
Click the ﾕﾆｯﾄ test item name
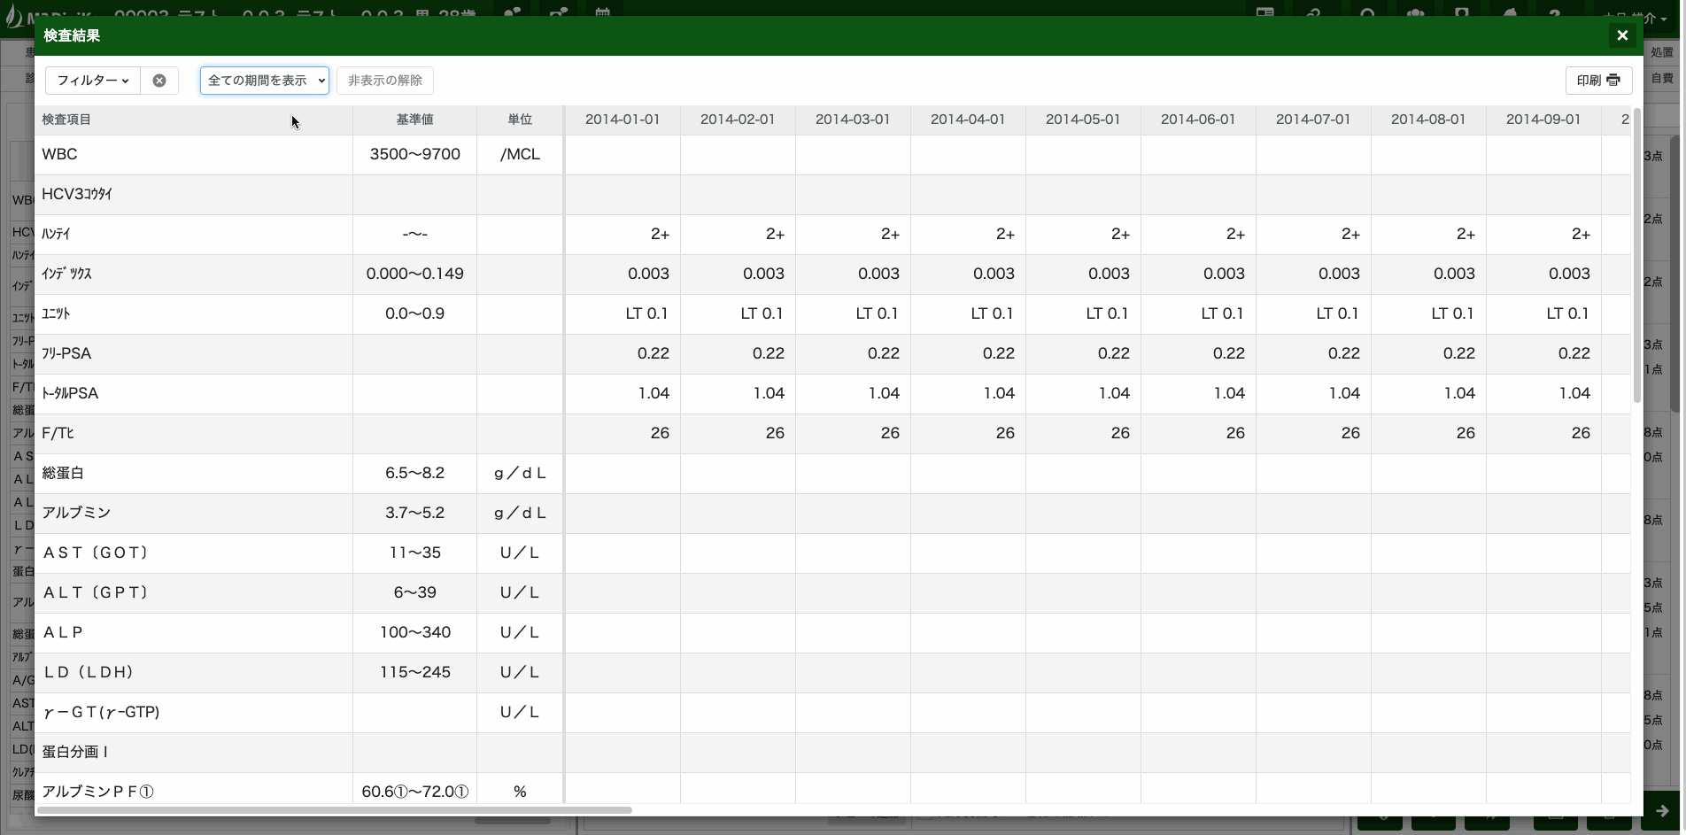click(x=56, y=313)
